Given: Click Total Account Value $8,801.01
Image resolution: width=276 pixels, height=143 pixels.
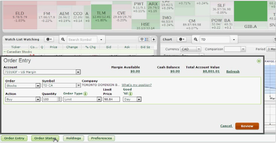Looking at the screenshot, I should [211, 71].
